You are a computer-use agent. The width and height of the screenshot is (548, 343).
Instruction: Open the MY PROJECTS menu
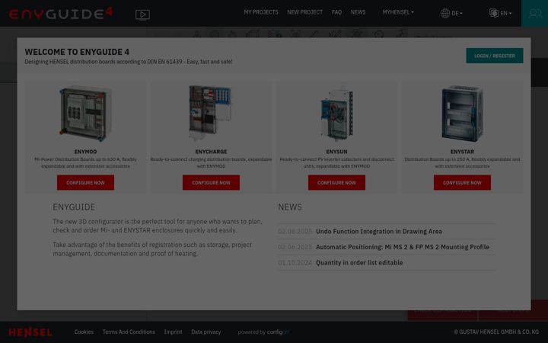click(x=261, y=12)
